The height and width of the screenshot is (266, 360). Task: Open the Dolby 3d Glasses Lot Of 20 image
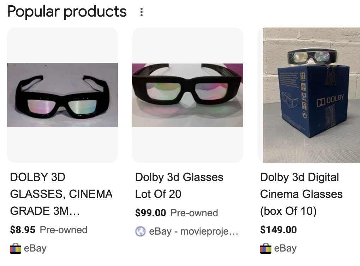tap(187, 95)
